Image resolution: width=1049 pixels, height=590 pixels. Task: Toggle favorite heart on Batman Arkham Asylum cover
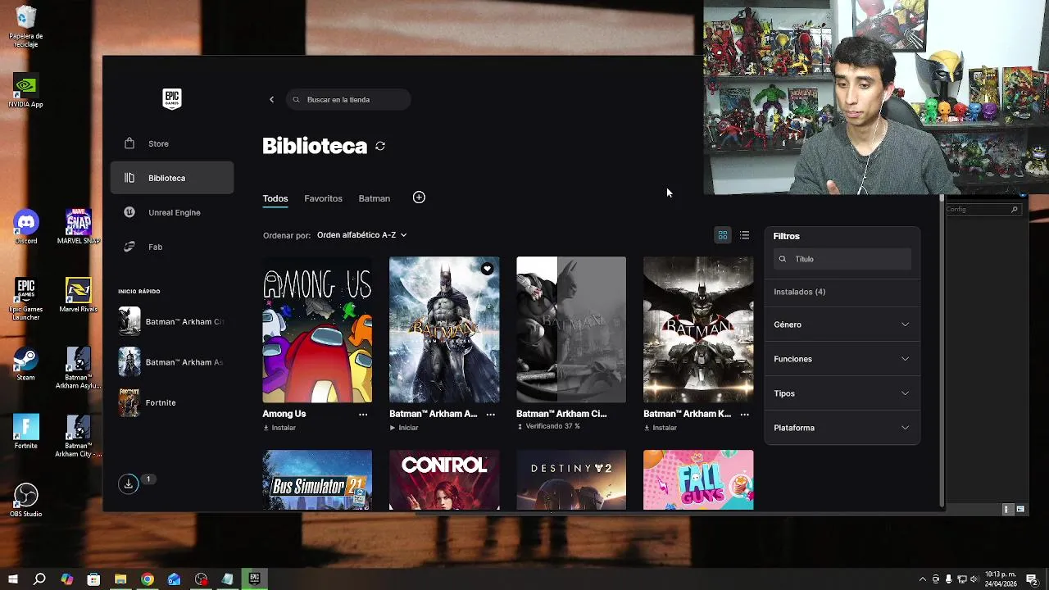pyautogui.click(x=487, y=269)
